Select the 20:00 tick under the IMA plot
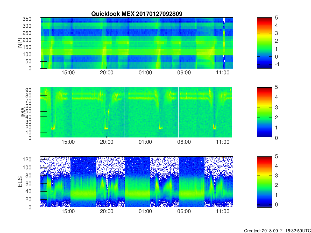Viewport: 311px width, 233px height. [x=107, y=142]
